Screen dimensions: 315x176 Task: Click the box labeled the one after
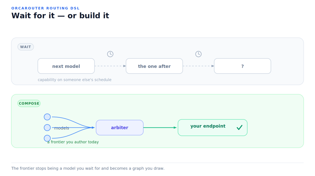pos(154,66)
